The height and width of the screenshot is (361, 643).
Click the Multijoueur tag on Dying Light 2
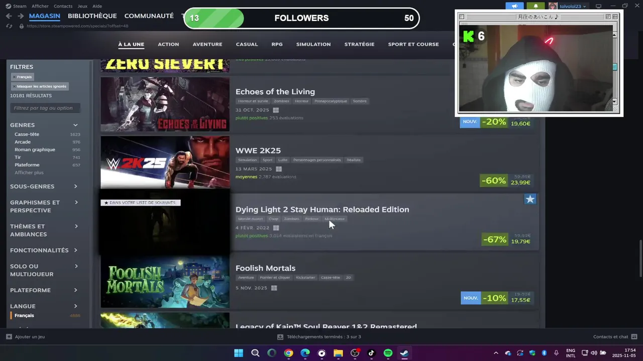(335, 219)
